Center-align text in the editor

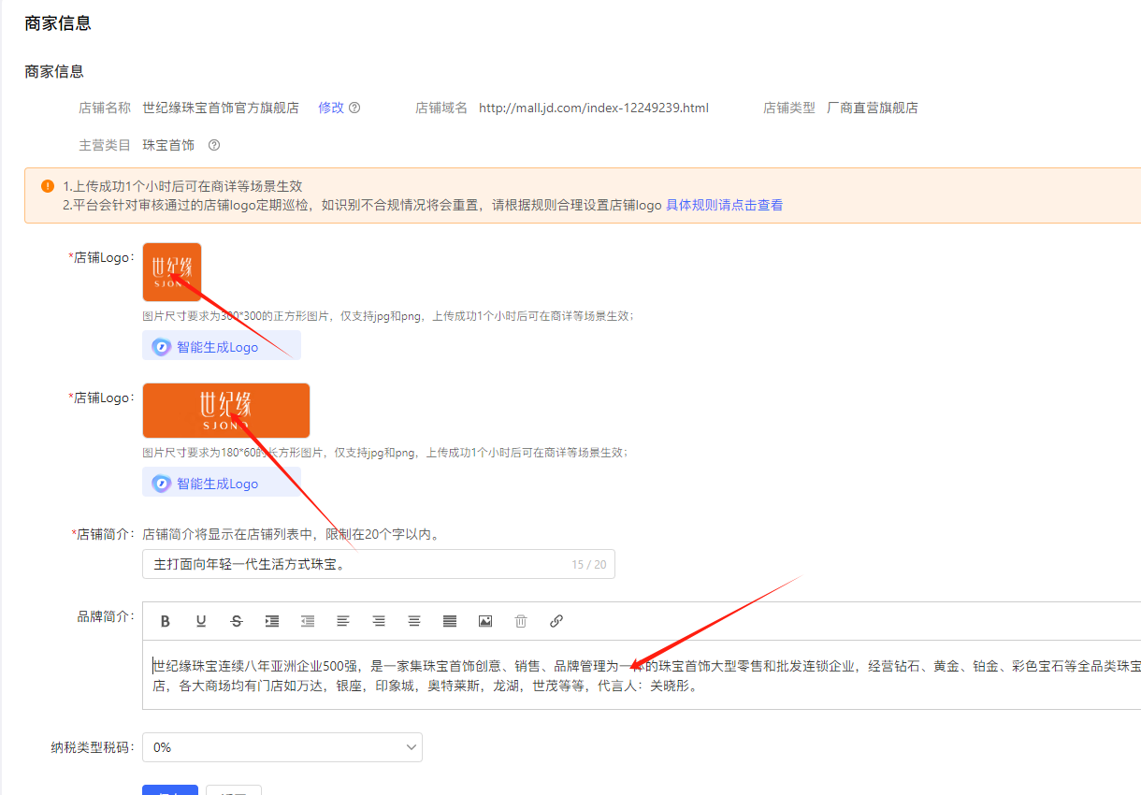[x=414, y=621]
